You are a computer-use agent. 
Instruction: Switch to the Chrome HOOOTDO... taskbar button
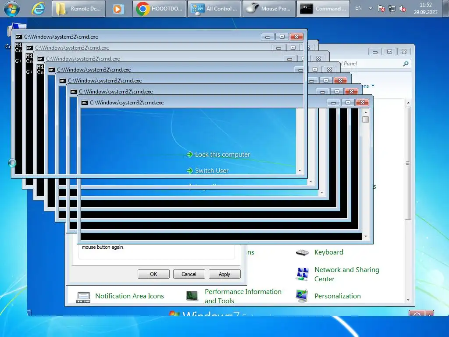tap(159, 9)
